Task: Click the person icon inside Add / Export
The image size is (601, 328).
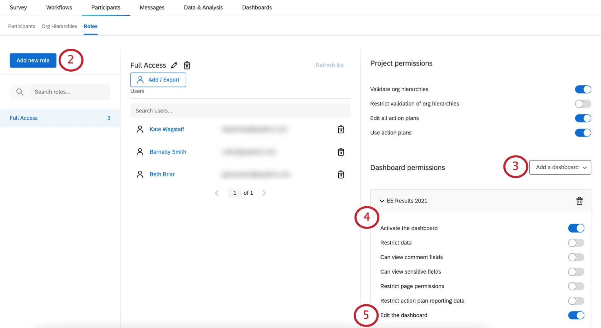Action: pyautogui.click(x=140, y=80)
